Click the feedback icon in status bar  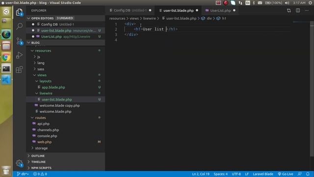(x=300, y=174)
